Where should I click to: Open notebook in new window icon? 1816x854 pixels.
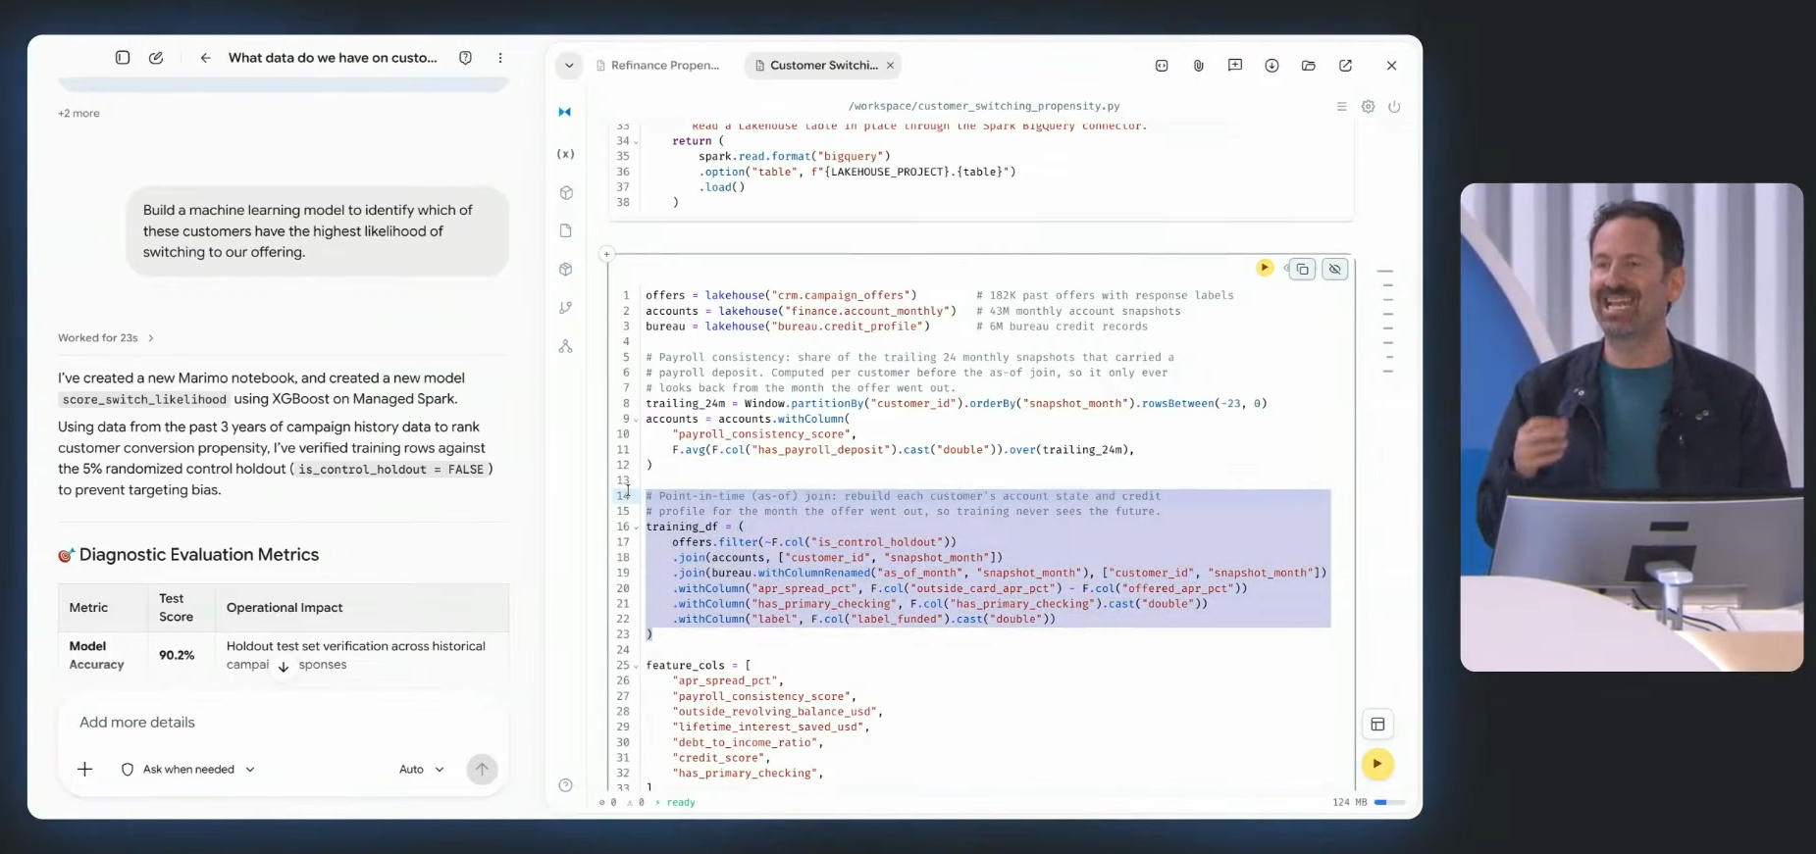[x=1345, y=66]
